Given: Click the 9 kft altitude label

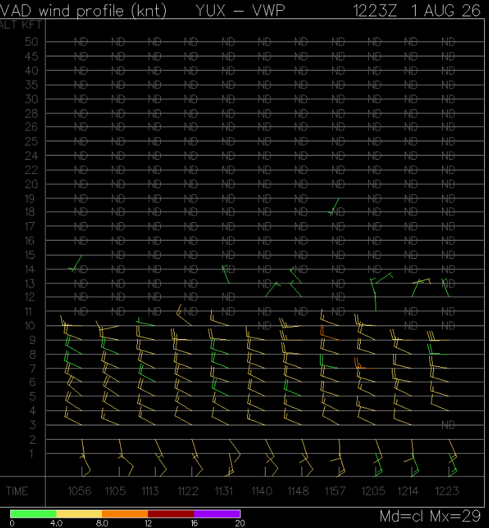Looking at the screenshot, I should 33,340.
